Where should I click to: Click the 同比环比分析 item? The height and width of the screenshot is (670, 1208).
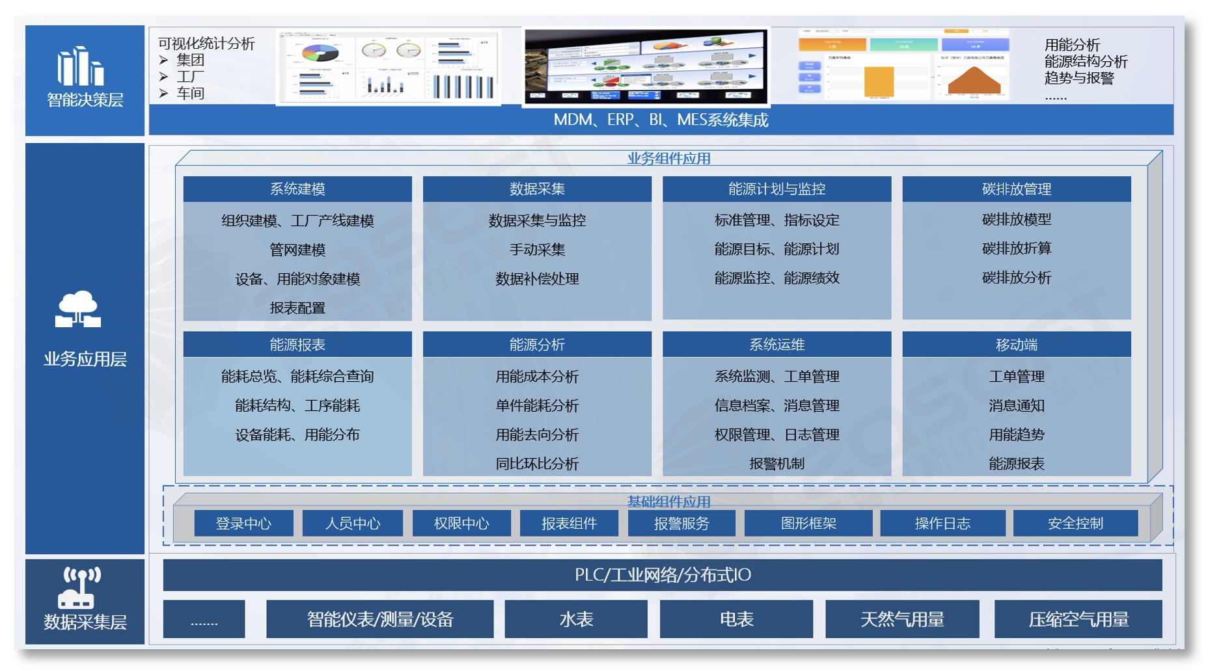pyautogui.click(x=537, y=464)
